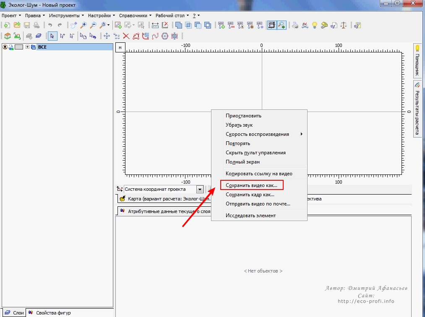Click the yellow hard hat icon
The height and width of the screenshot is (317, 425).
[x=324, y=26]
